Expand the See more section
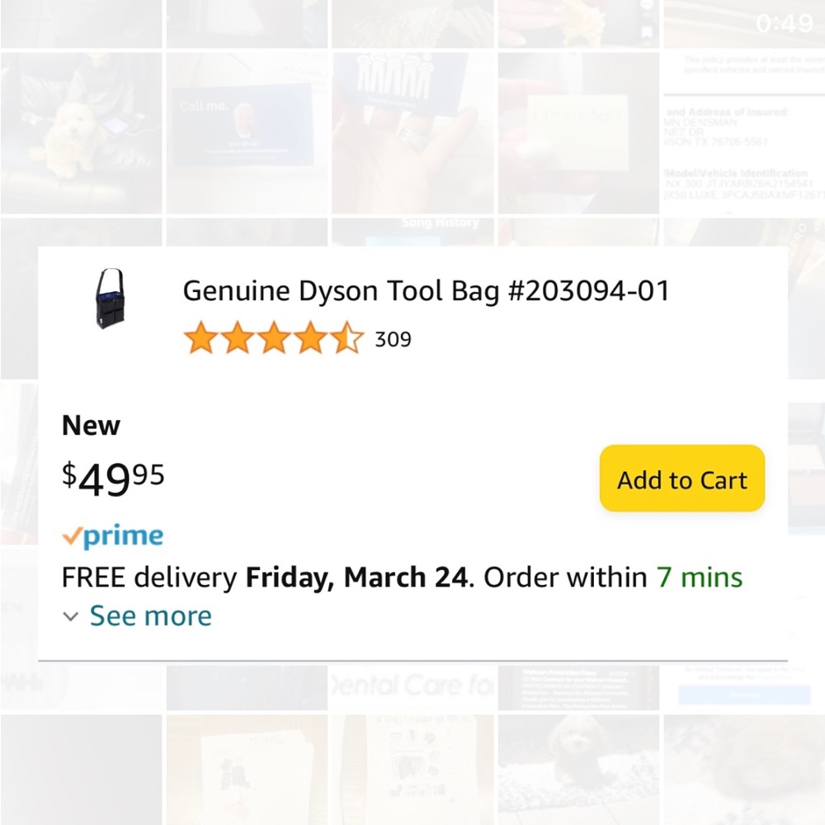This screenshot has width=825, height=825. coord(150,615)
